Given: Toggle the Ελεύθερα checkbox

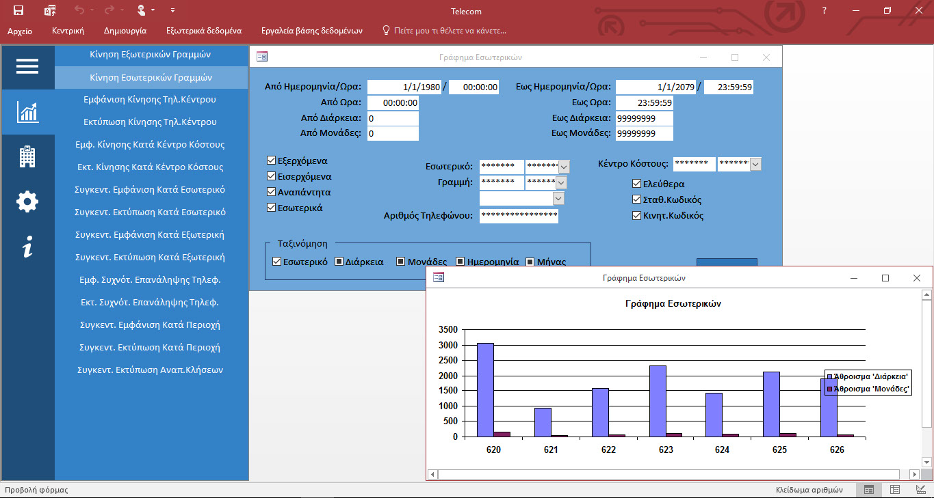Looking at the screenshot, I should pos(636,184).
